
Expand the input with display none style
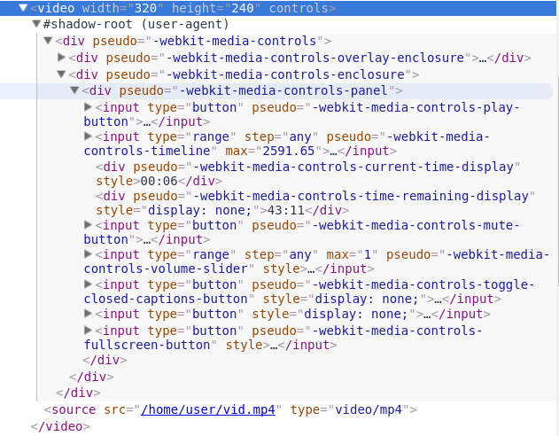click(88, 314)
